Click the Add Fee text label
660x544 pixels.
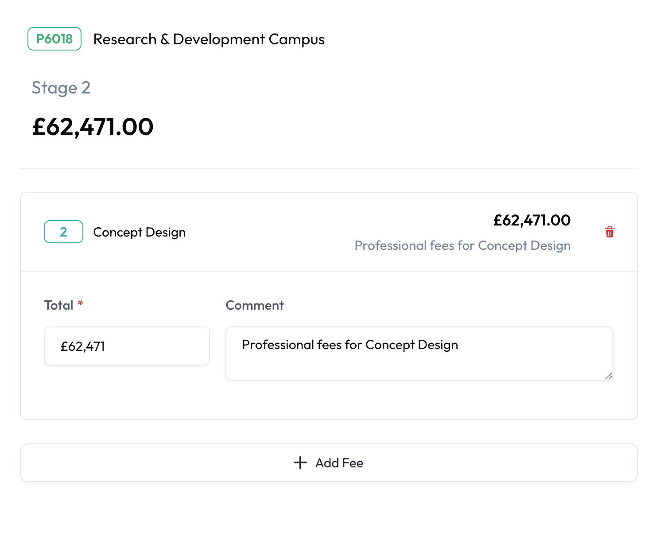[339, 463]
